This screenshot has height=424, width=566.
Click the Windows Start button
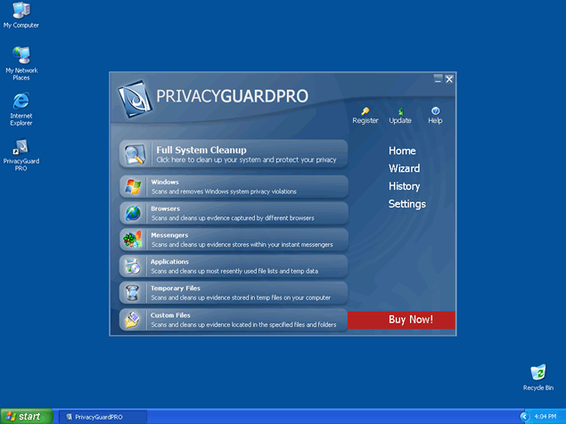25,416
